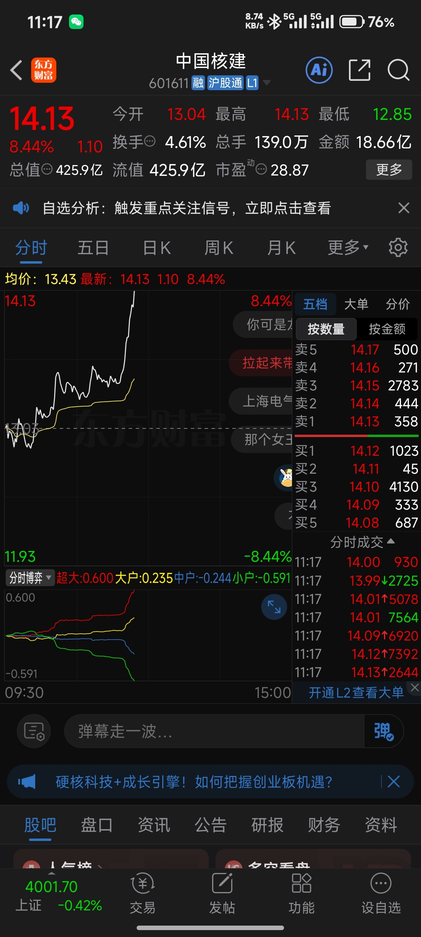The width and height of the screenshot is (421, 937).
Task: Tap the trade row with volume 5078
Action: pyautogui.click(x=356, y=599)
